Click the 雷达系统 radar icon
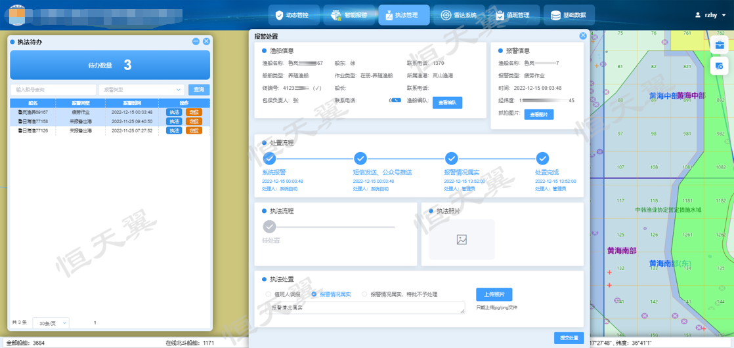 (x=446, y=15)
